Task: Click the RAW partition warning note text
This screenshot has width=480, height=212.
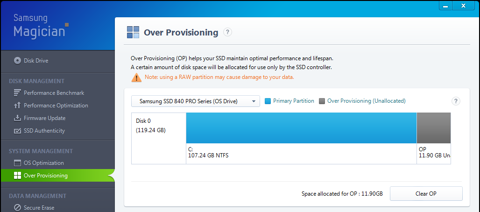Action: coord(219,77)
